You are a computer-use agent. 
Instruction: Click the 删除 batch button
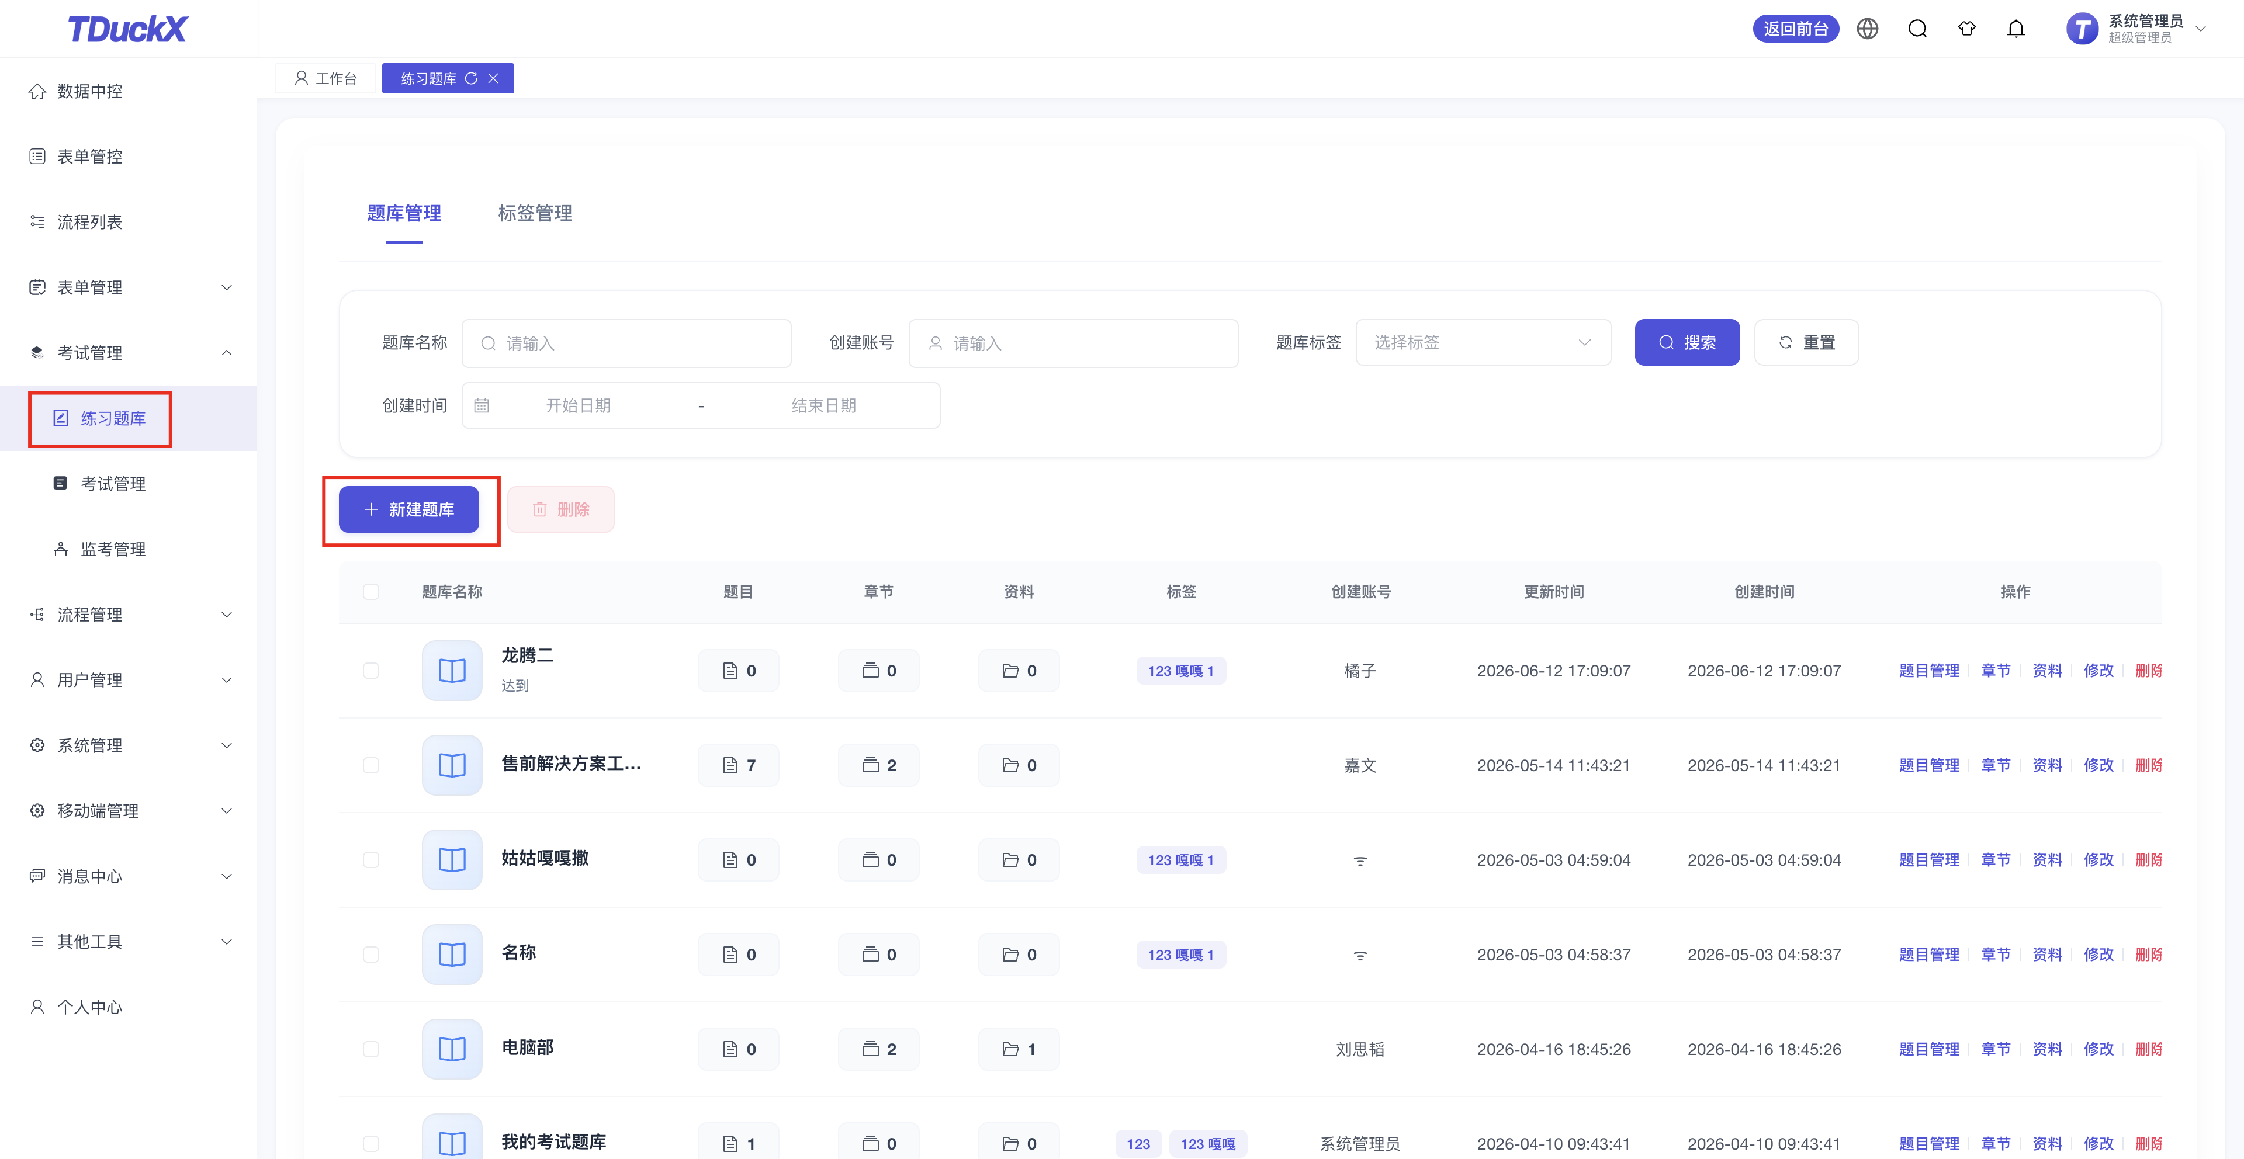[x=561, y=509]
